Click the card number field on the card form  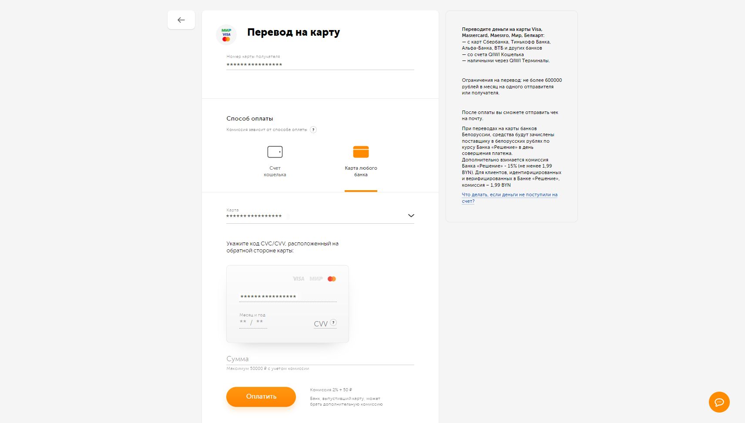point(287,297)
